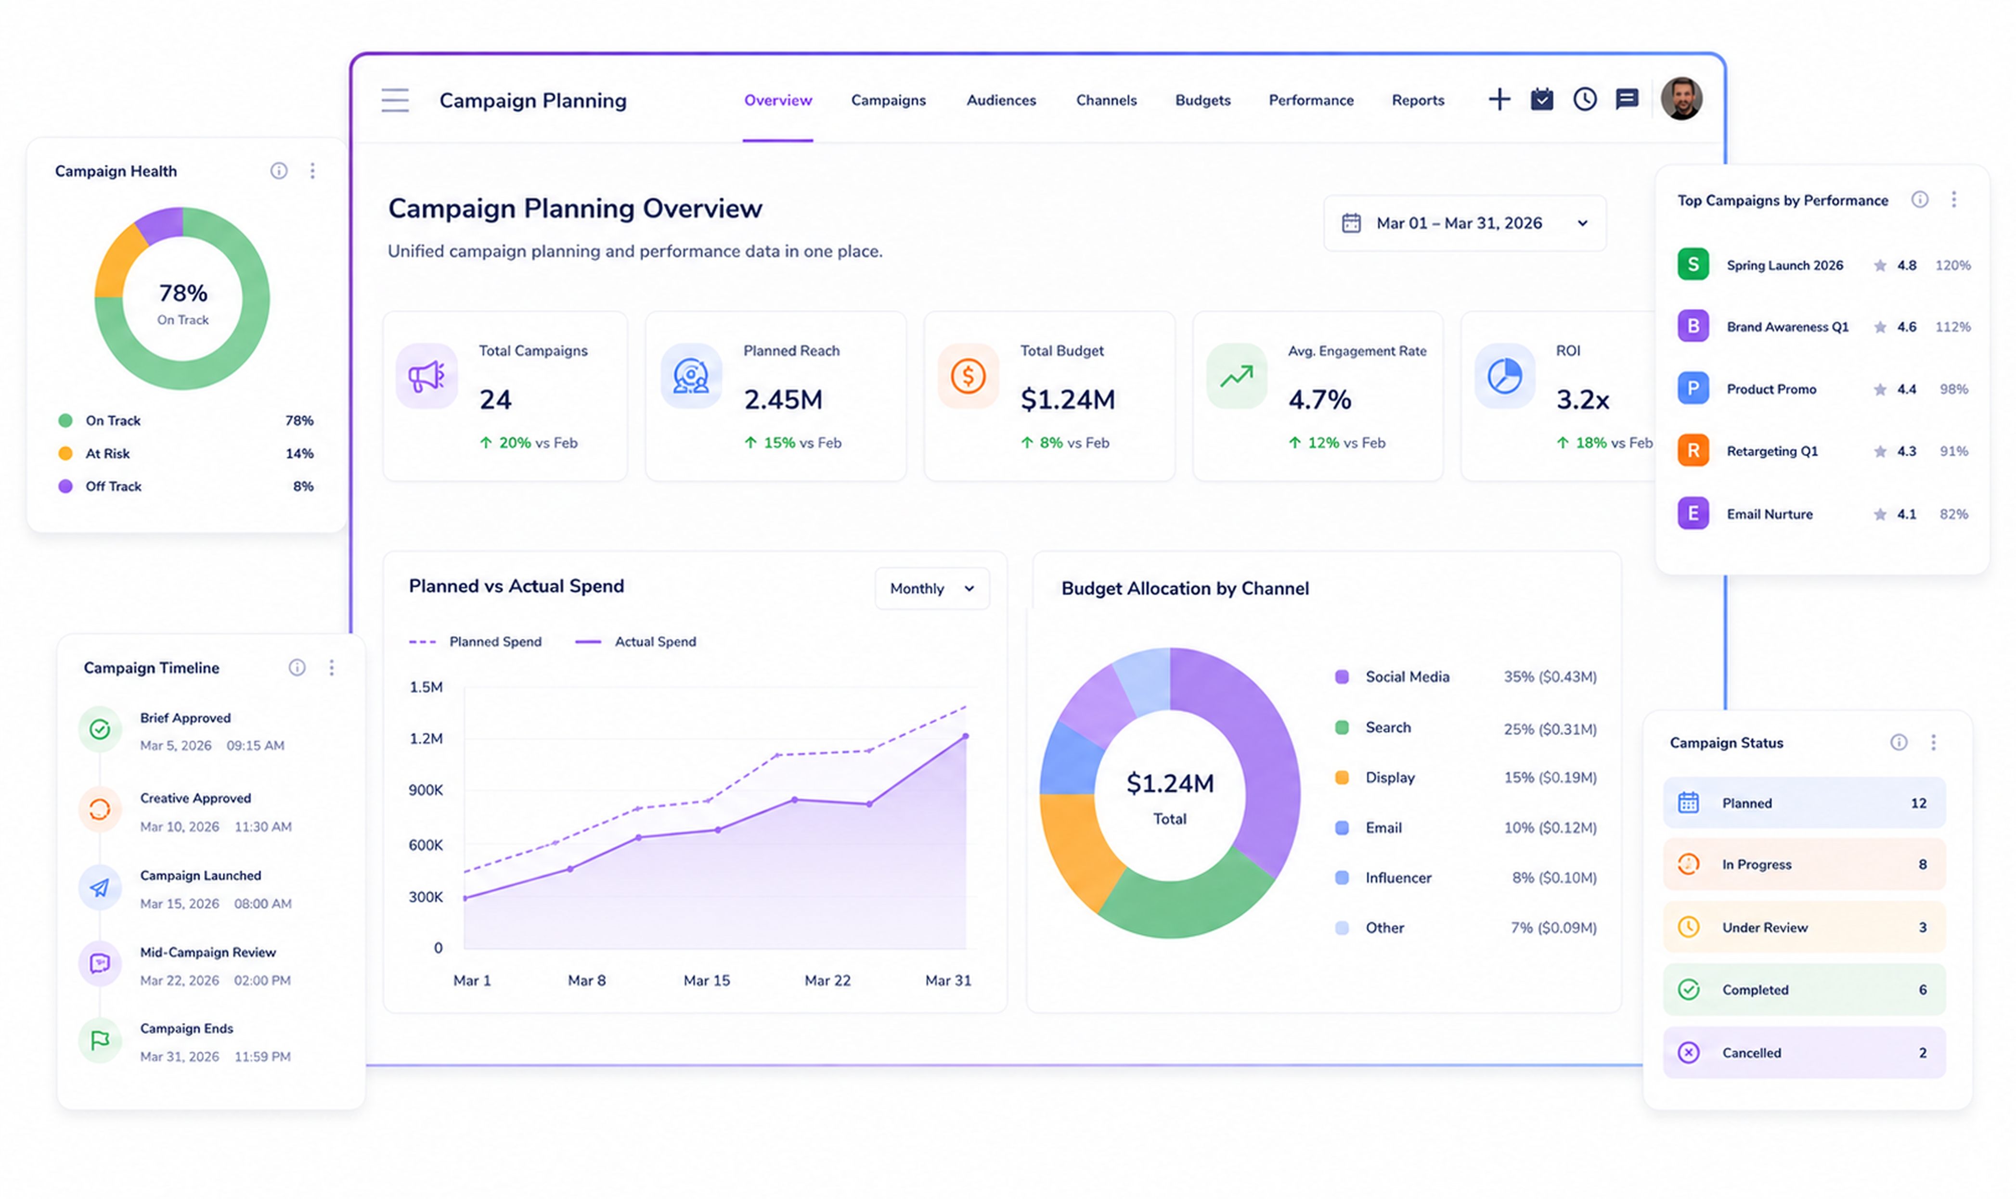Open the calendar check icon
The image size is (2016, 1199).
(1541, 100)
